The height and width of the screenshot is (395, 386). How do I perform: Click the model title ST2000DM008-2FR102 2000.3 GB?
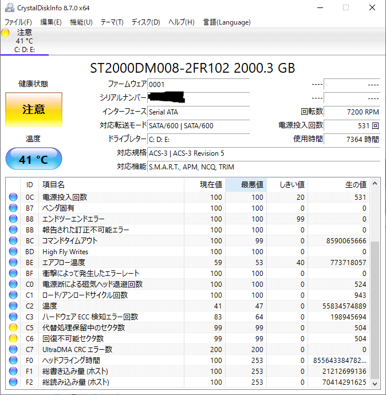tap(193, 68)
